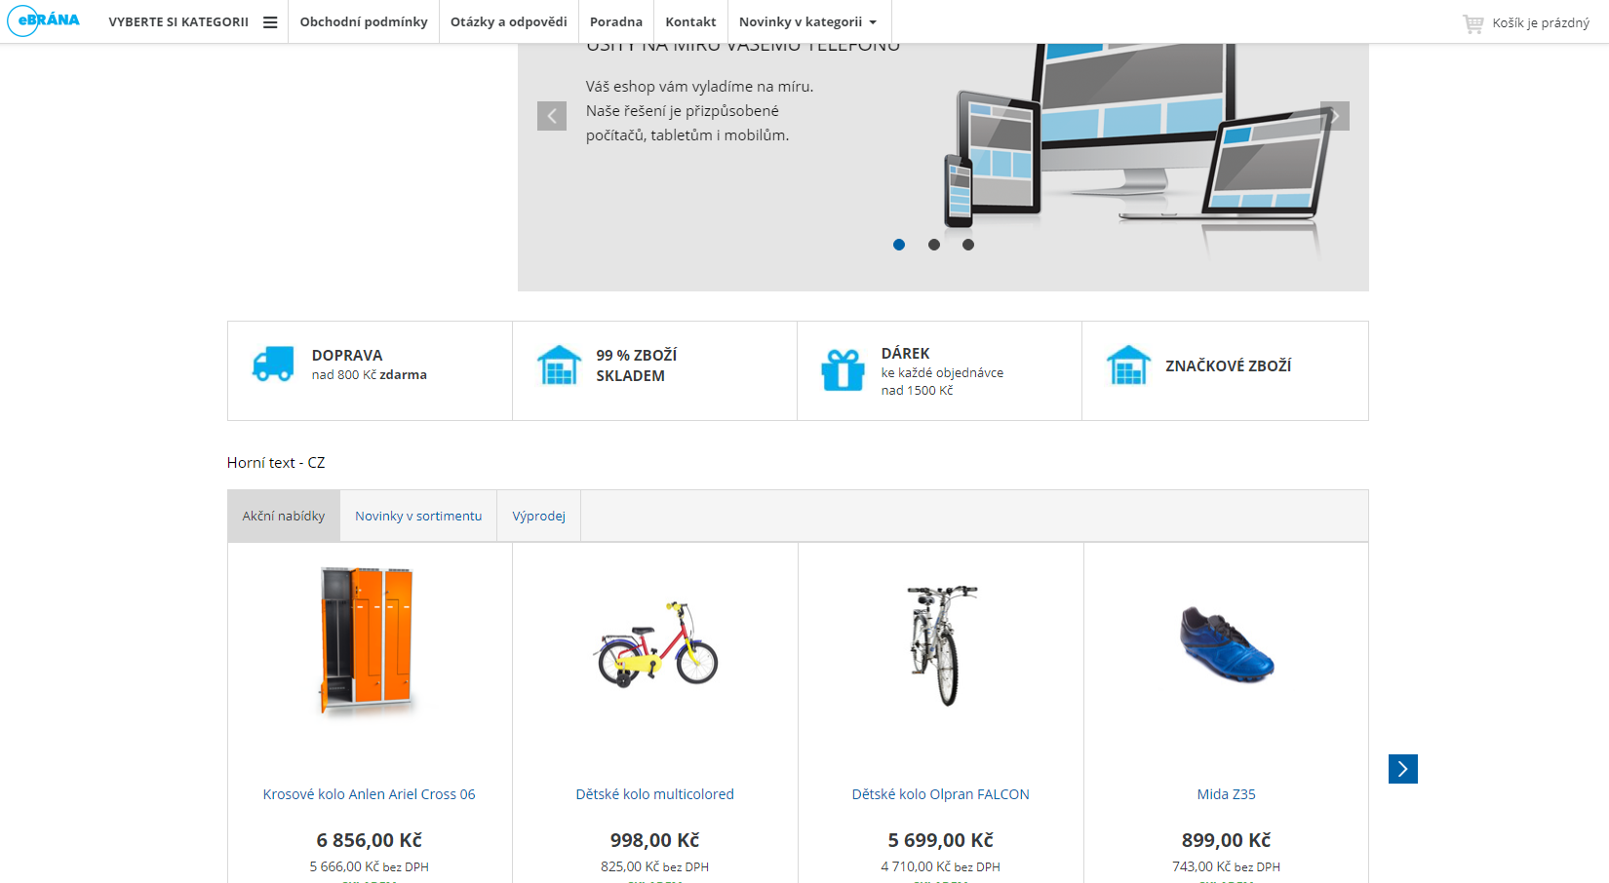Select the second carousel dot
The width and height of the screenshot is (1609, 883).
[x=934, y=245]
